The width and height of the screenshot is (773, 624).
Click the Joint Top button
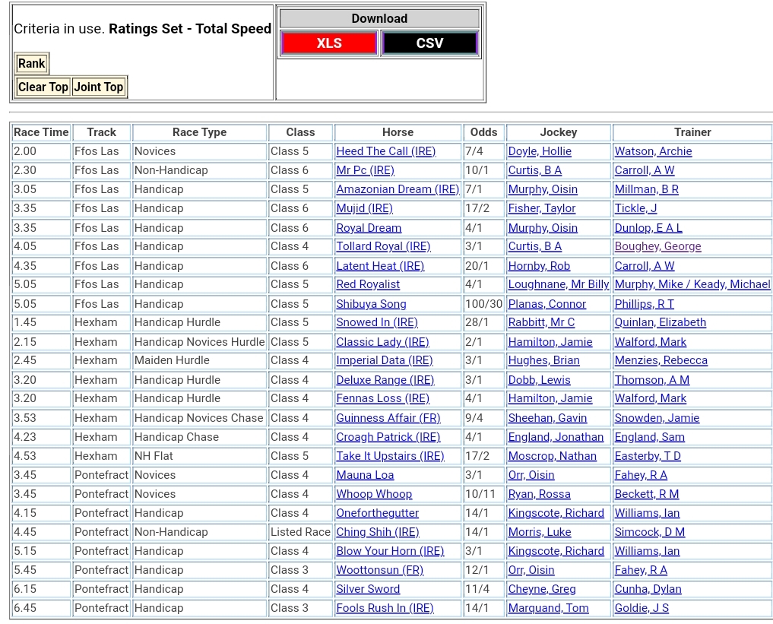click(x=99, y=87)
